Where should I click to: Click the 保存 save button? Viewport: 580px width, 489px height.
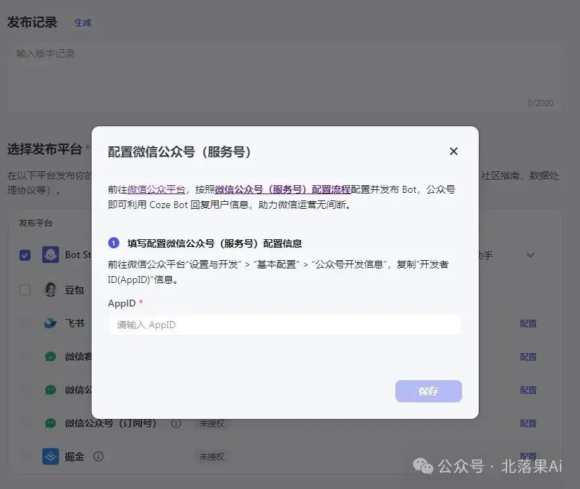click(428, 391)
